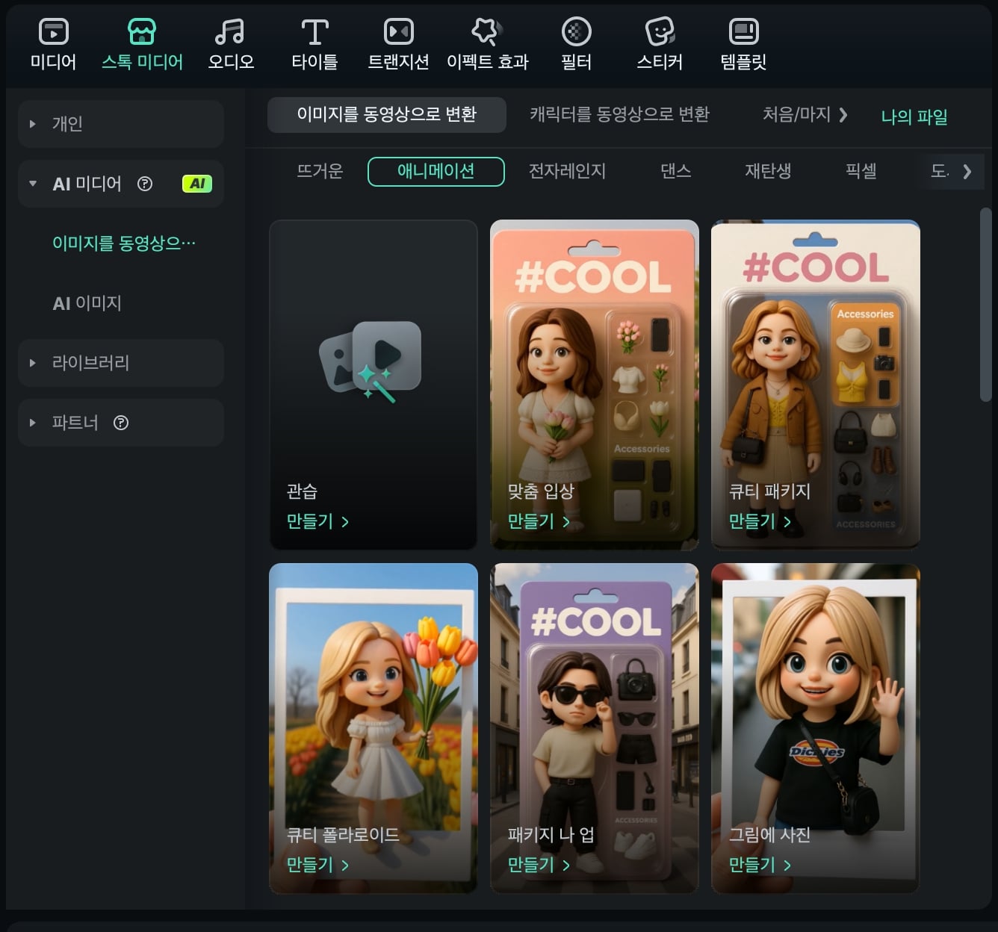The image size is (998, 932).
Task: Open the 미디어 media icon
Action: 53,32
